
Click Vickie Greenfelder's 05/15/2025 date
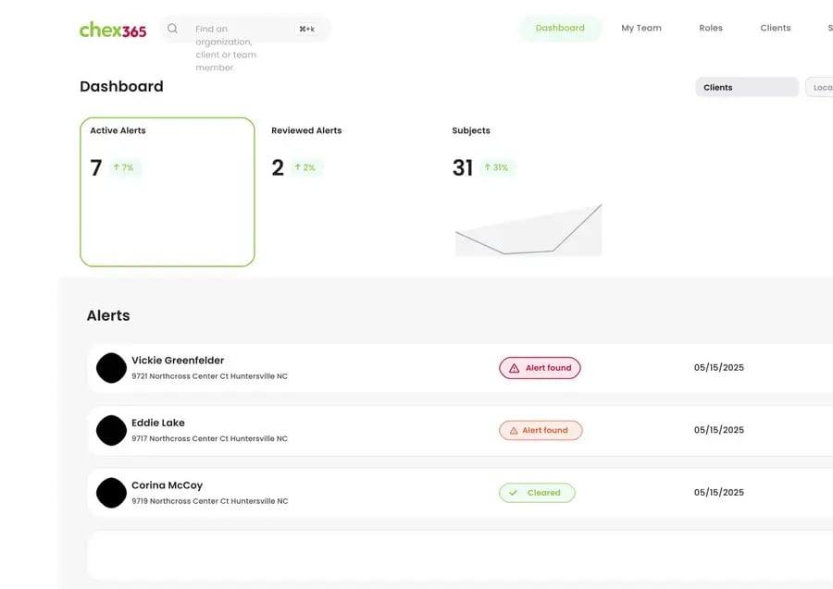(719, 368)
